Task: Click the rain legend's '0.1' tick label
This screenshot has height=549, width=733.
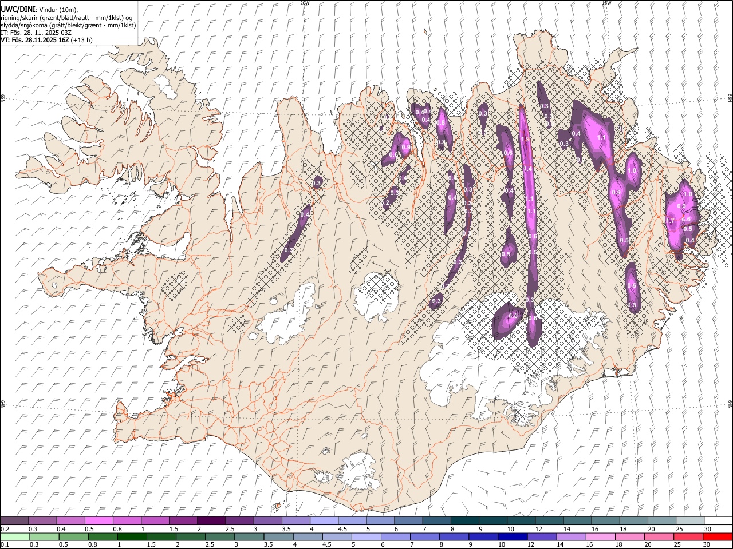Action: 5,545
